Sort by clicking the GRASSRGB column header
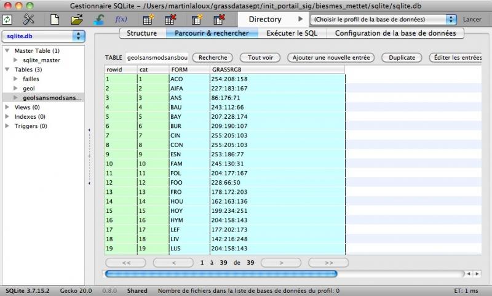The image size is (492, 296). click(x=277, y=70)
